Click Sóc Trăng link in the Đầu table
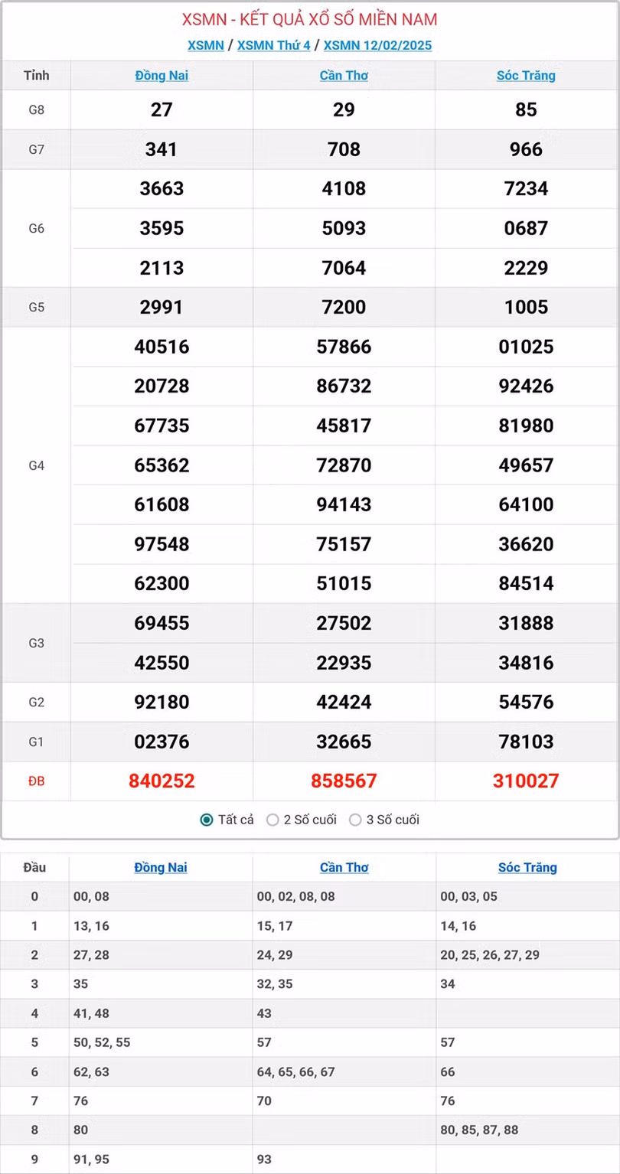This screenshot has width=620, height=1174. pyautogui.click(x=527, y=867)
